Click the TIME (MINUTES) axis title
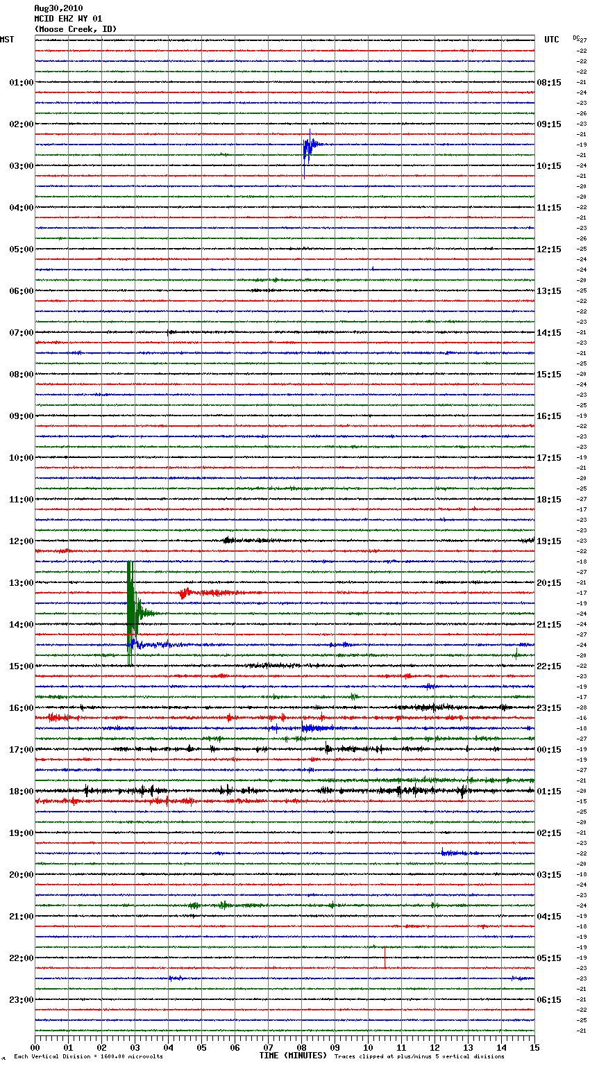Screen dimensions: 590x1066 click(x=293, y=1055)
